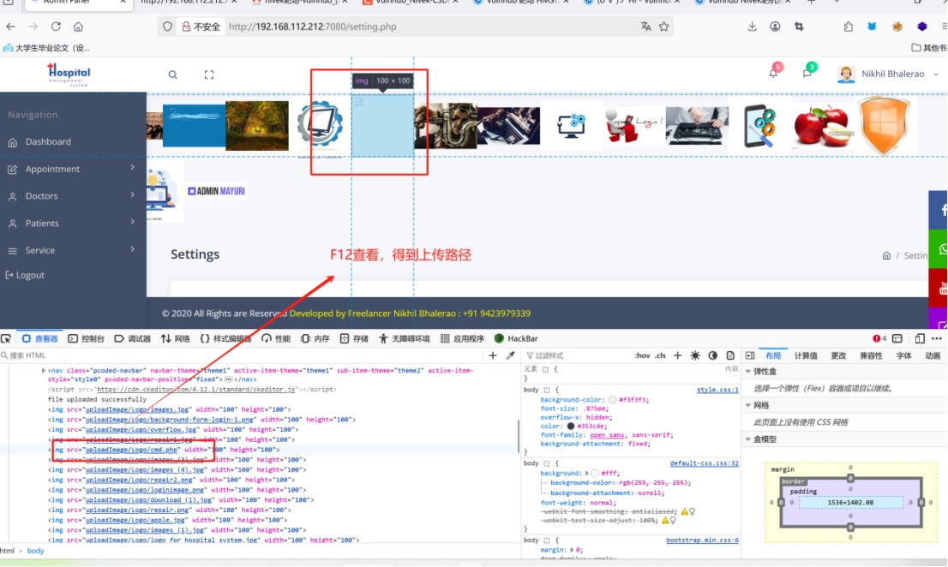
Task: Switch to the 控制台 devtools tab
Action: point(85,339)
